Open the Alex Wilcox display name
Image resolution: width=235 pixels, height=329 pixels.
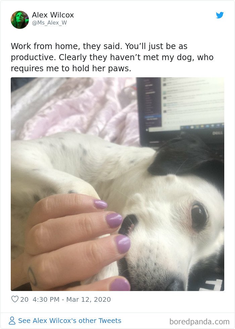[x=53, y=15]
